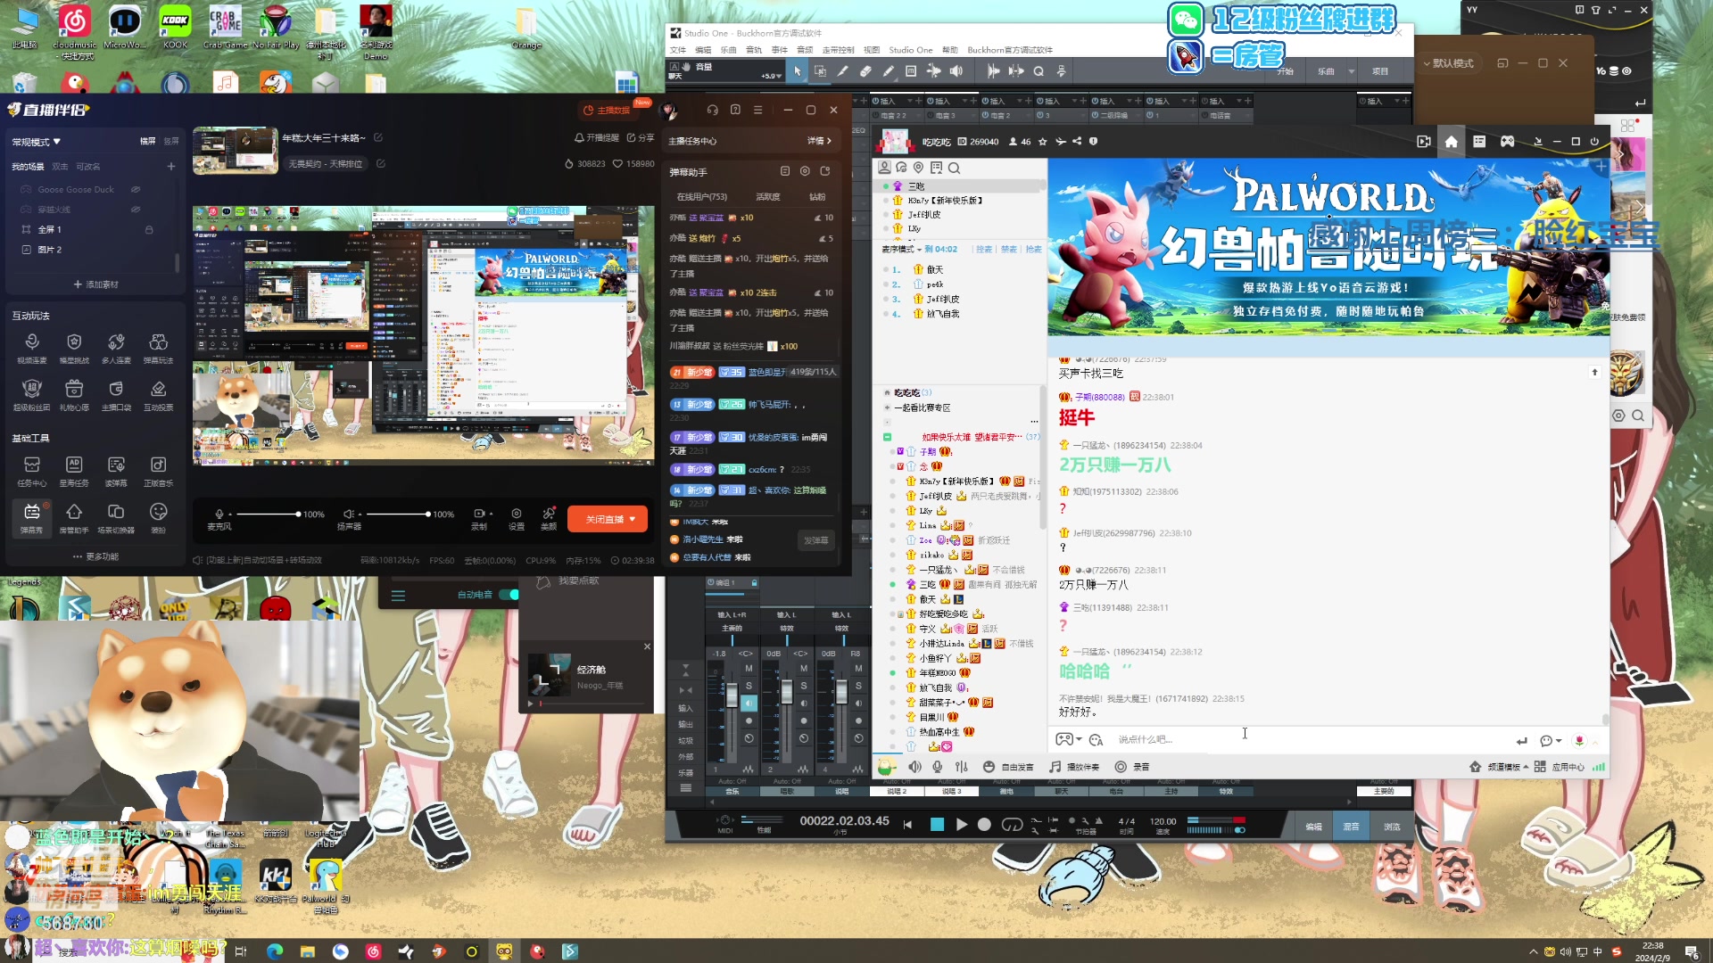Image resolution: width=1713 pixels, height=963 pixels.
Task: Open the 文件 menu in Studio One
Action: (678, 50)
